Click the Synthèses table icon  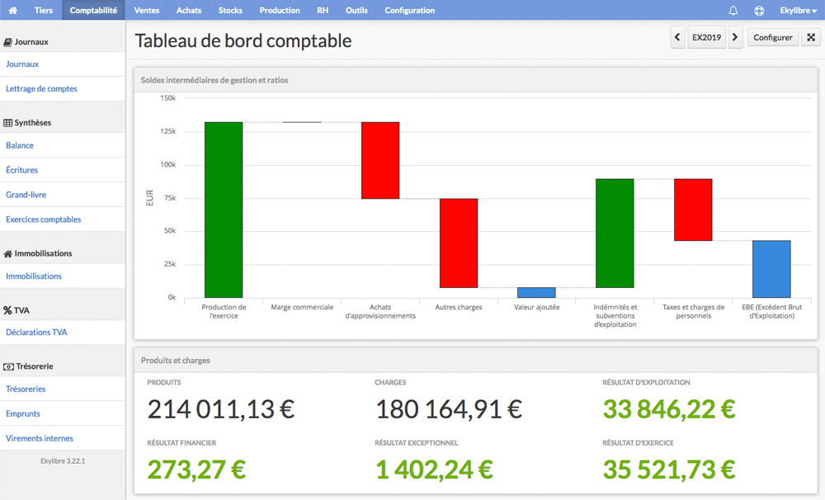pos(8,123)
